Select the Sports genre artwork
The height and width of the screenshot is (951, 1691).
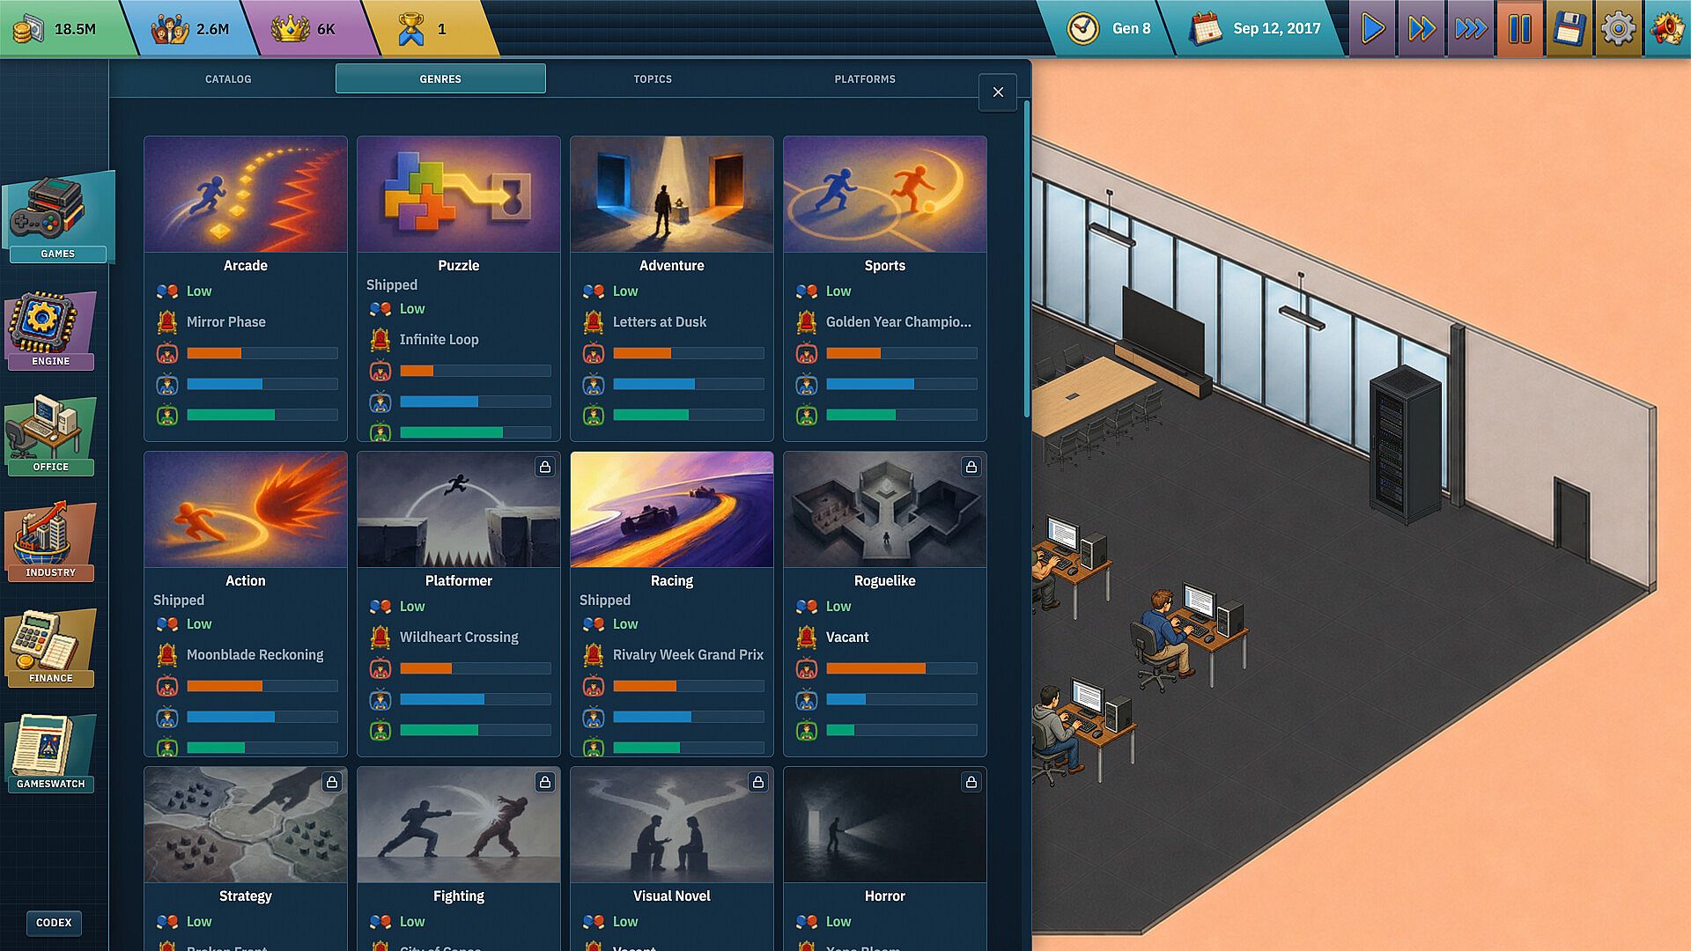885,194
